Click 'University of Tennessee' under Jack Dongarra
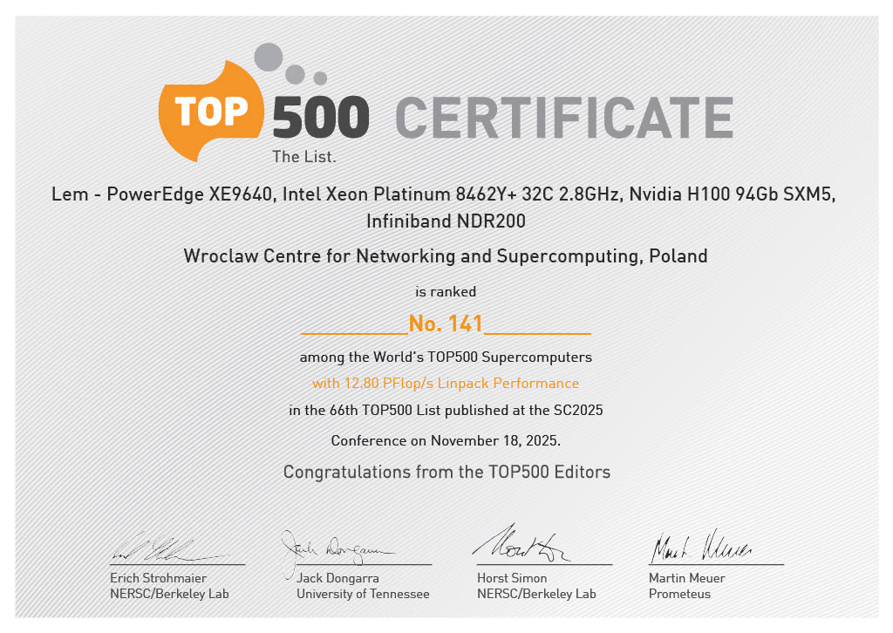This screenshot has width=893, height=633. [364, 593]
